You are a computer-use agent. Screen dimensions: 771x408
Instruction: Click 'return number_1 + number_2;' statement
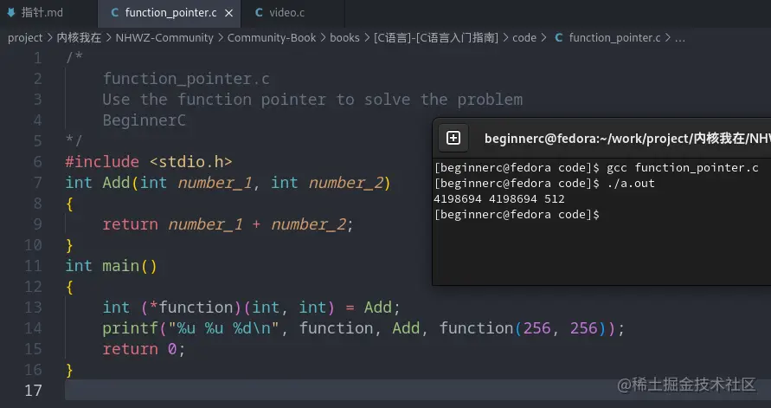click(x=228, y=224)
